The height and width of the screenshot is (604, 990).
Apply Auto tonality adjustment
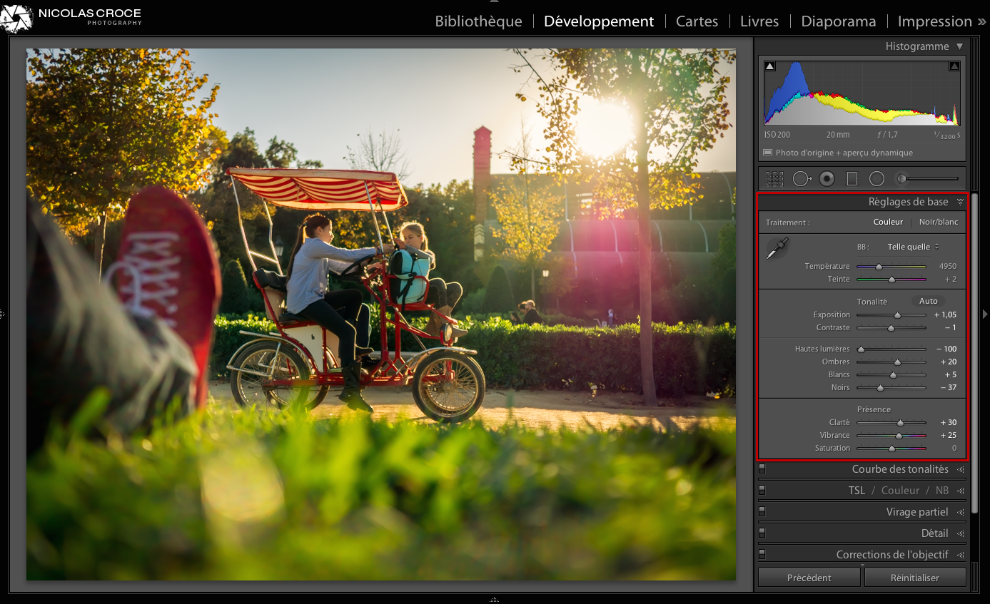tap(928, 301)
